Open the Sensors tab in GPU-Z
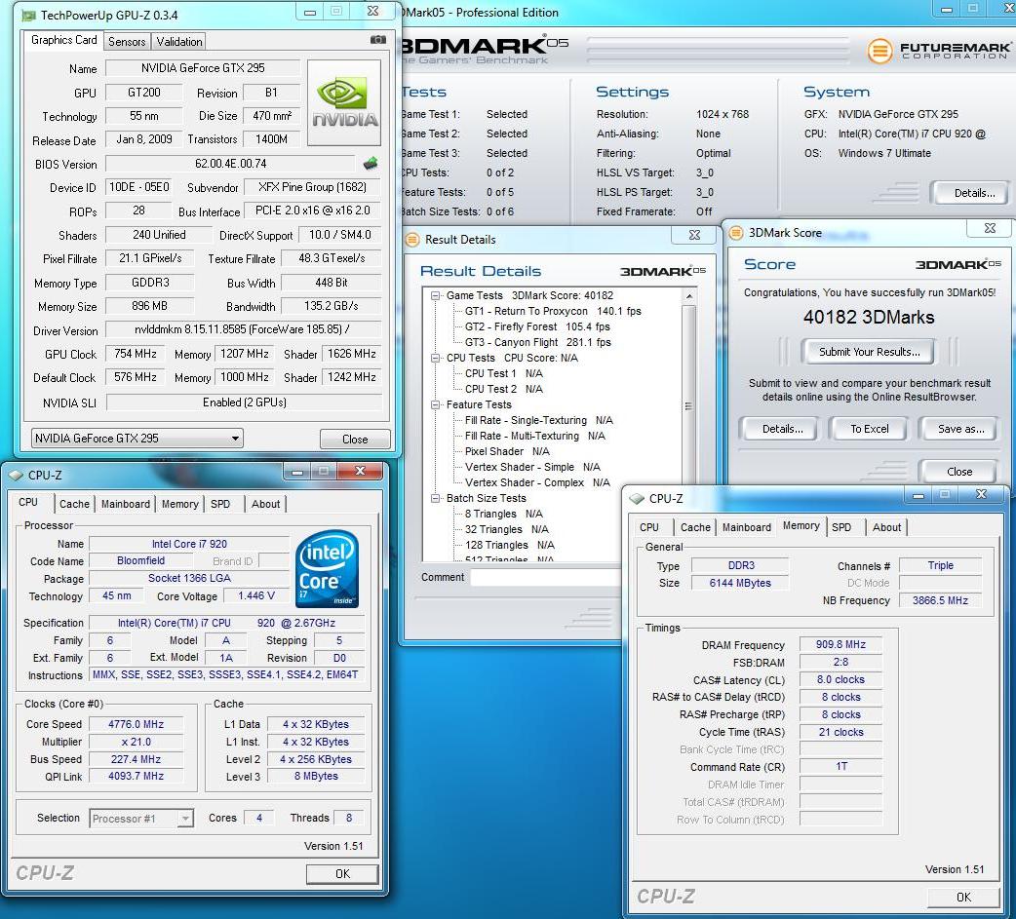 coord(127,42)
